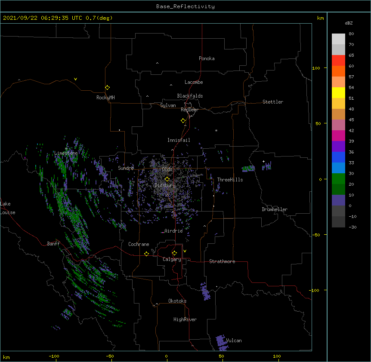
Task: Click the Sundre label
Action: (126, 168)
